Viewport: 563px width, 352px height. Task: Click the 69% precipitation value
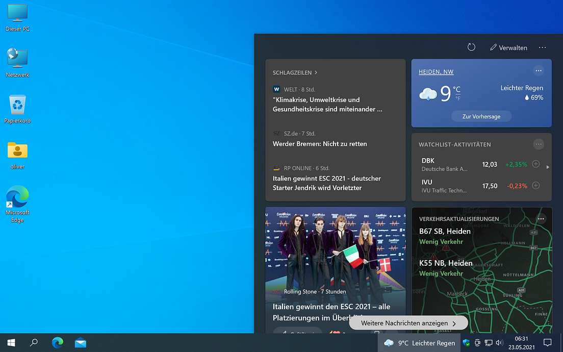tap(534, 97)
